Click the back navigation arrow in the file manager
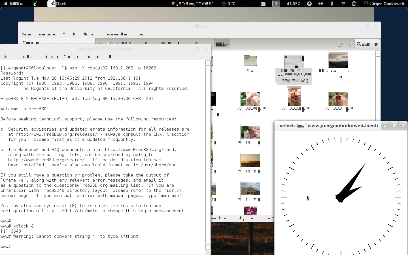Screen dimensions: 408x255 pyautogui.click(x=340, y=44)
